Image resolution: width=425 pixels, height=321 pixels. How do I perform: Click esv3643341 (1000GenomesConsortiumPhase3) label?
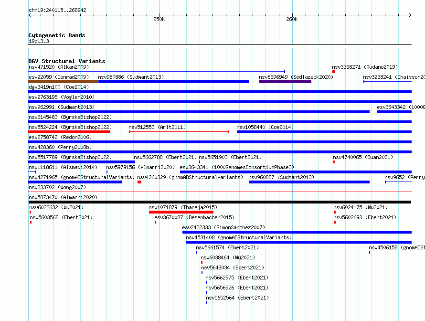click(x=237, y=167)
